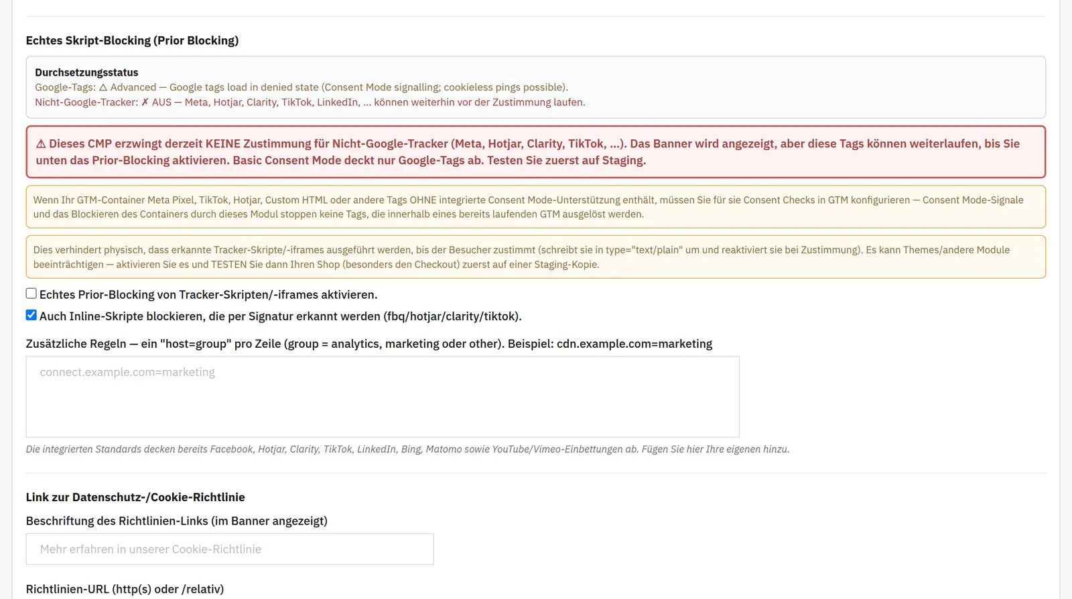Click the notice about type="text/plain" rewriting
Screen dimensions: 1072x599
click(x=536, y=257)
